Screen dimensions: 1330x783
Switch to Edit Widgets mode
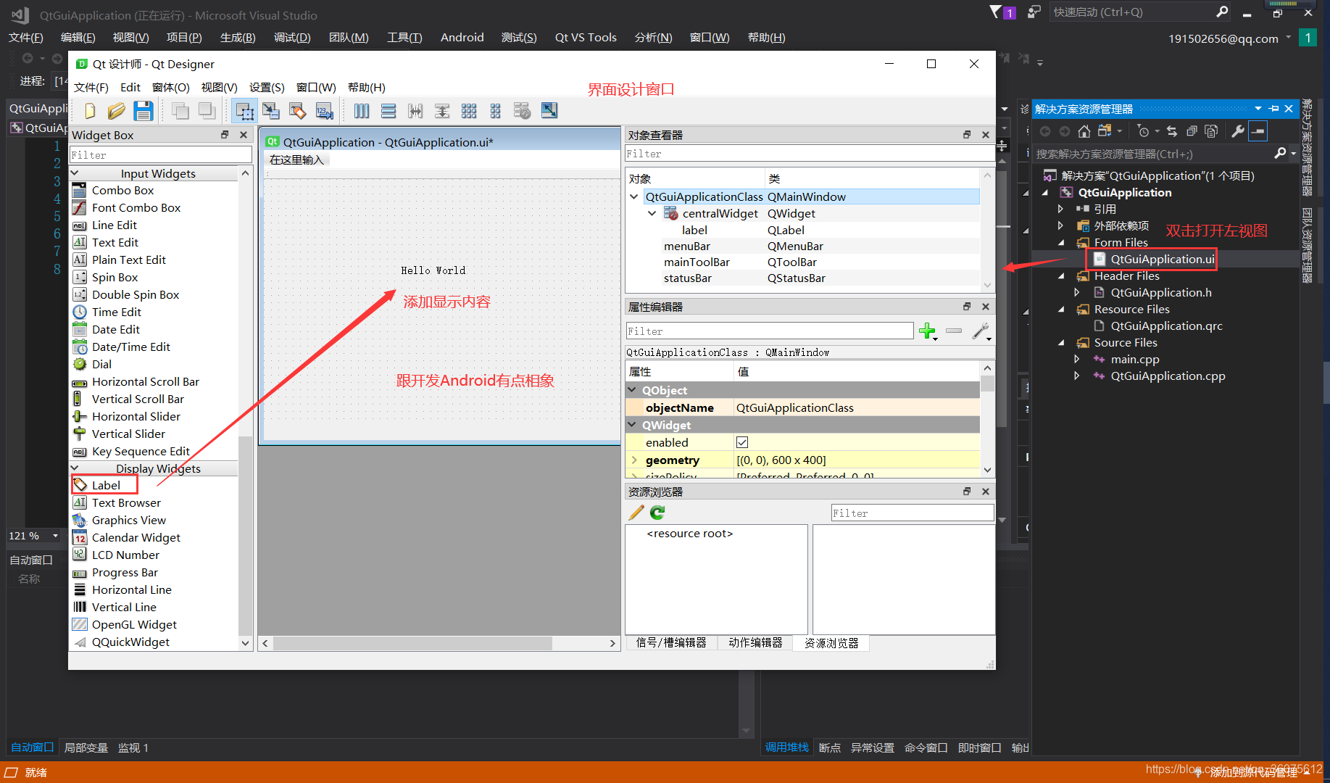click(244, 110)
